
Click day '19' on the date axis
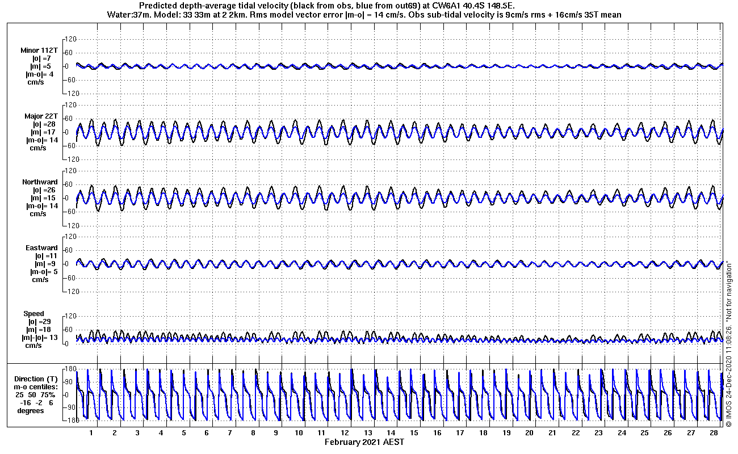(506, 432)
